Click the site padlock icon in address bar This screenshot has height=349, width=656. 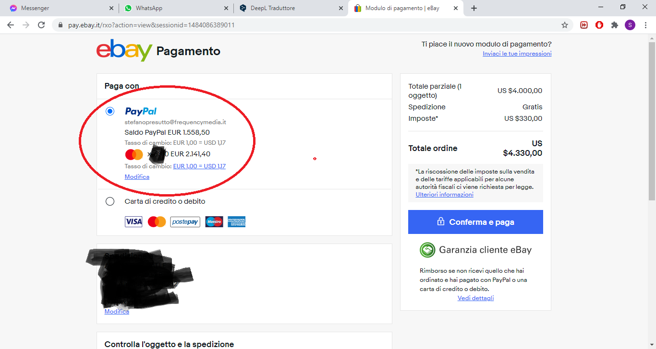click(x=61, y=25)
